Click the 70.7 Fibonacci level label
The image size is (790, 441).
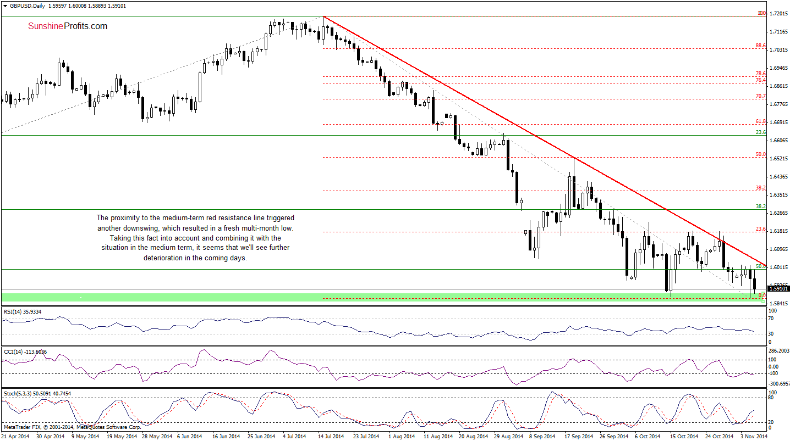760,96
